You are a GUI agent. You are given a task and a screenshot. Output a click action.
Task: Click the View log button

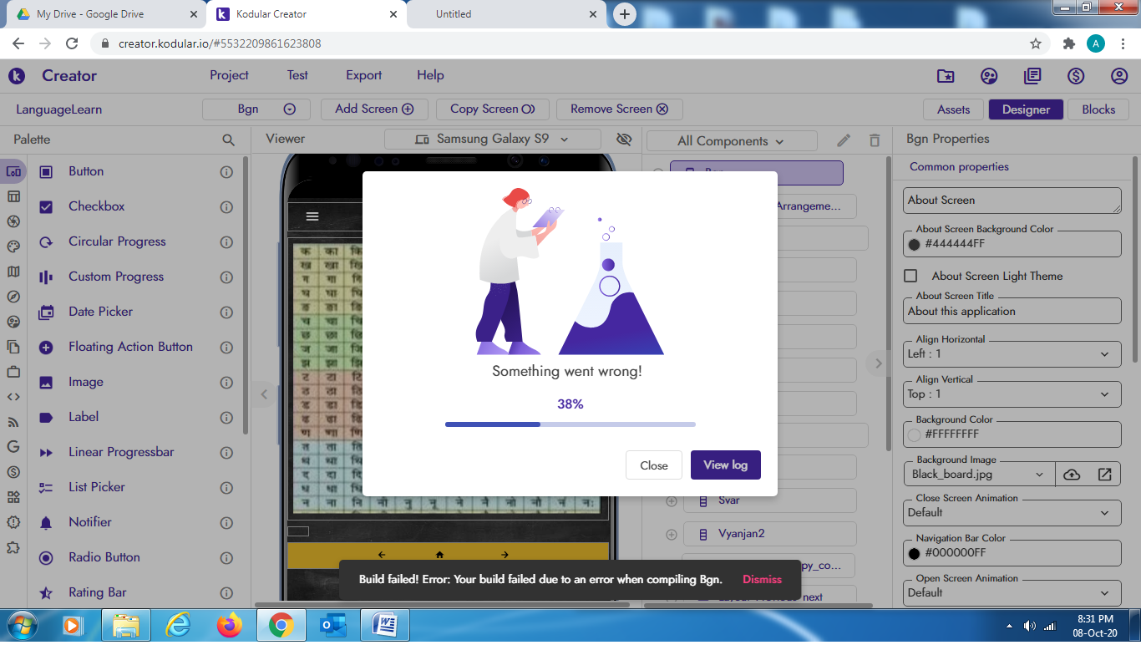point(725,465)
